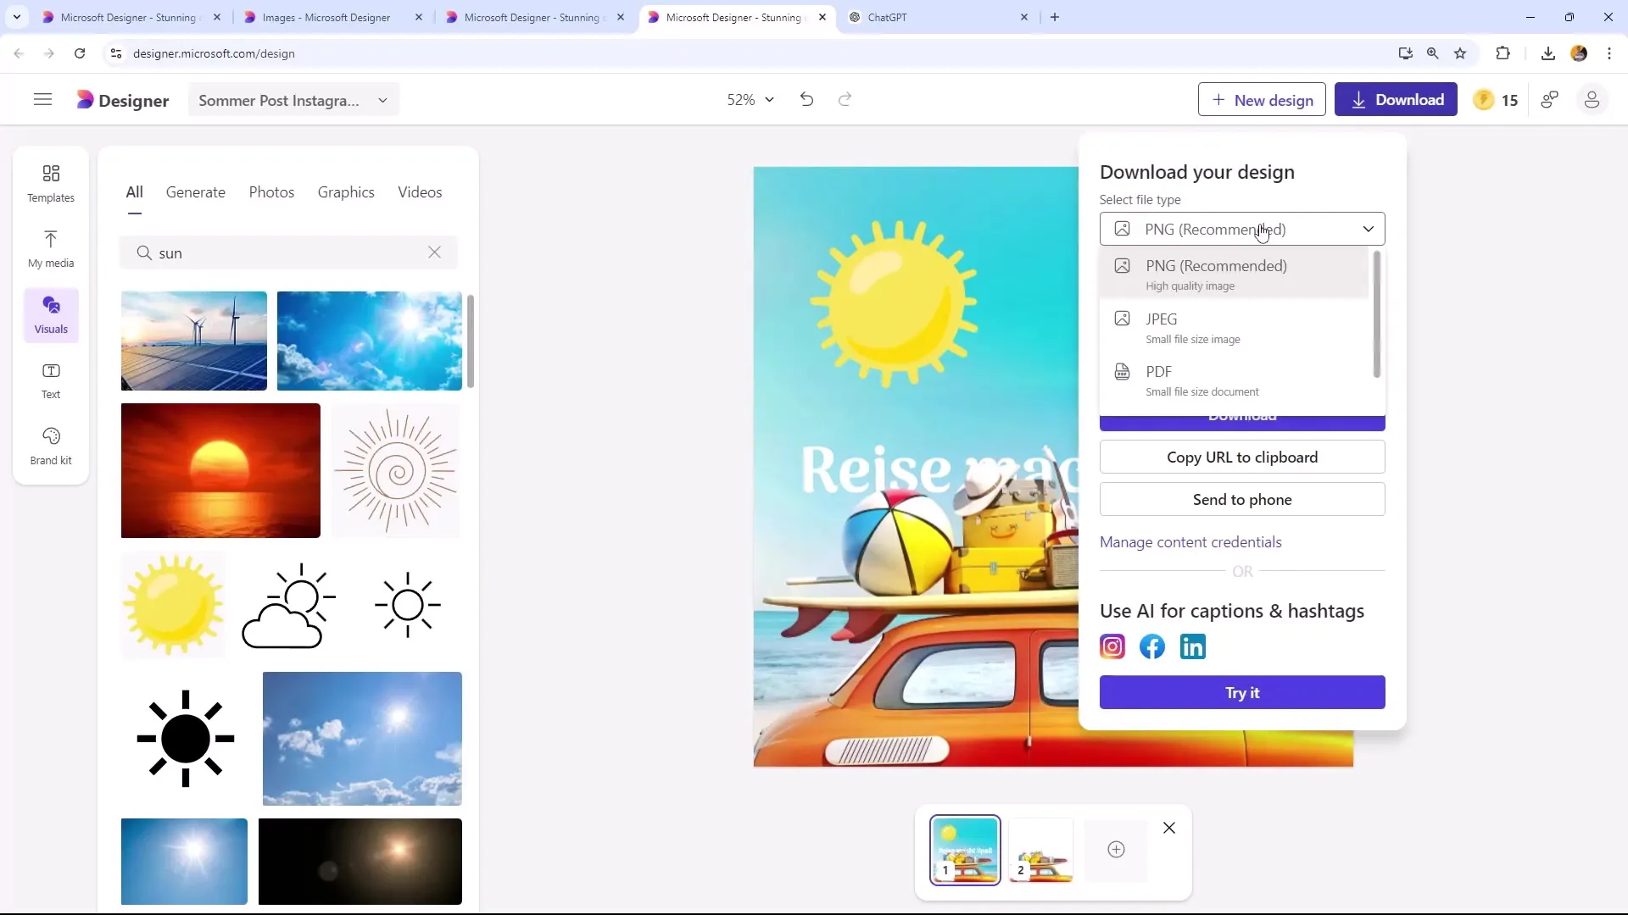
Task: Select the Visuals sidebar panel
Action: click(x=51, y=315)
